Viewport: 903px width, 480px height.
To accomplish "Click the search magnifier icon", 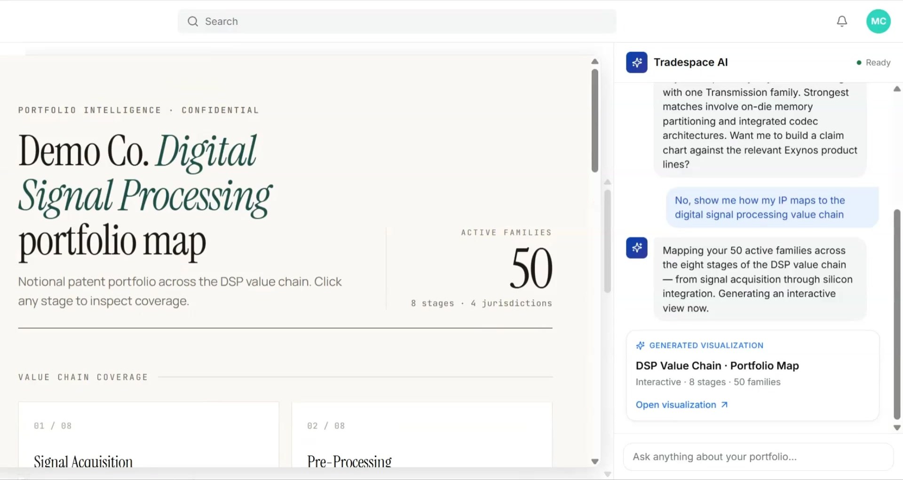I will click(193, 21).
